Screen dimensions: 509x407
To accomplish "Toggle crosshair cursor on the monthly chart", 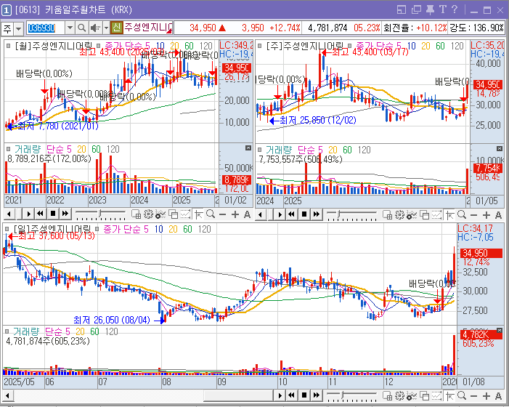I will tap(199, 214).
